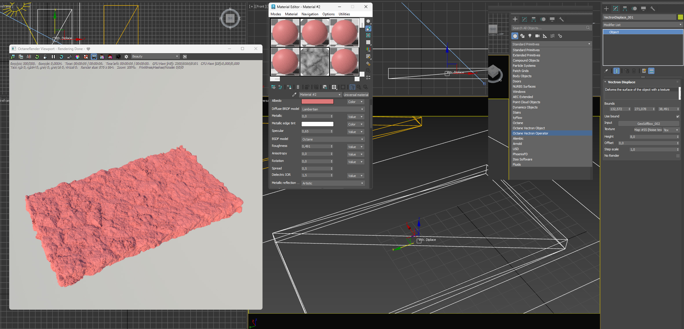Select the Cameras category icon
Screen dimensions: 684x329
click(x=537, y=36)
